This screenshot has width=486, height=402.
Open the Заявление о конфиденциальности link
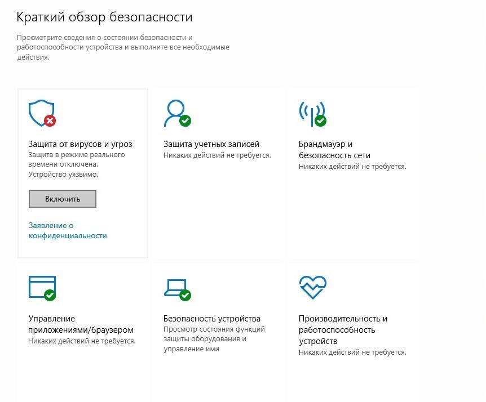tap(67, 230)
